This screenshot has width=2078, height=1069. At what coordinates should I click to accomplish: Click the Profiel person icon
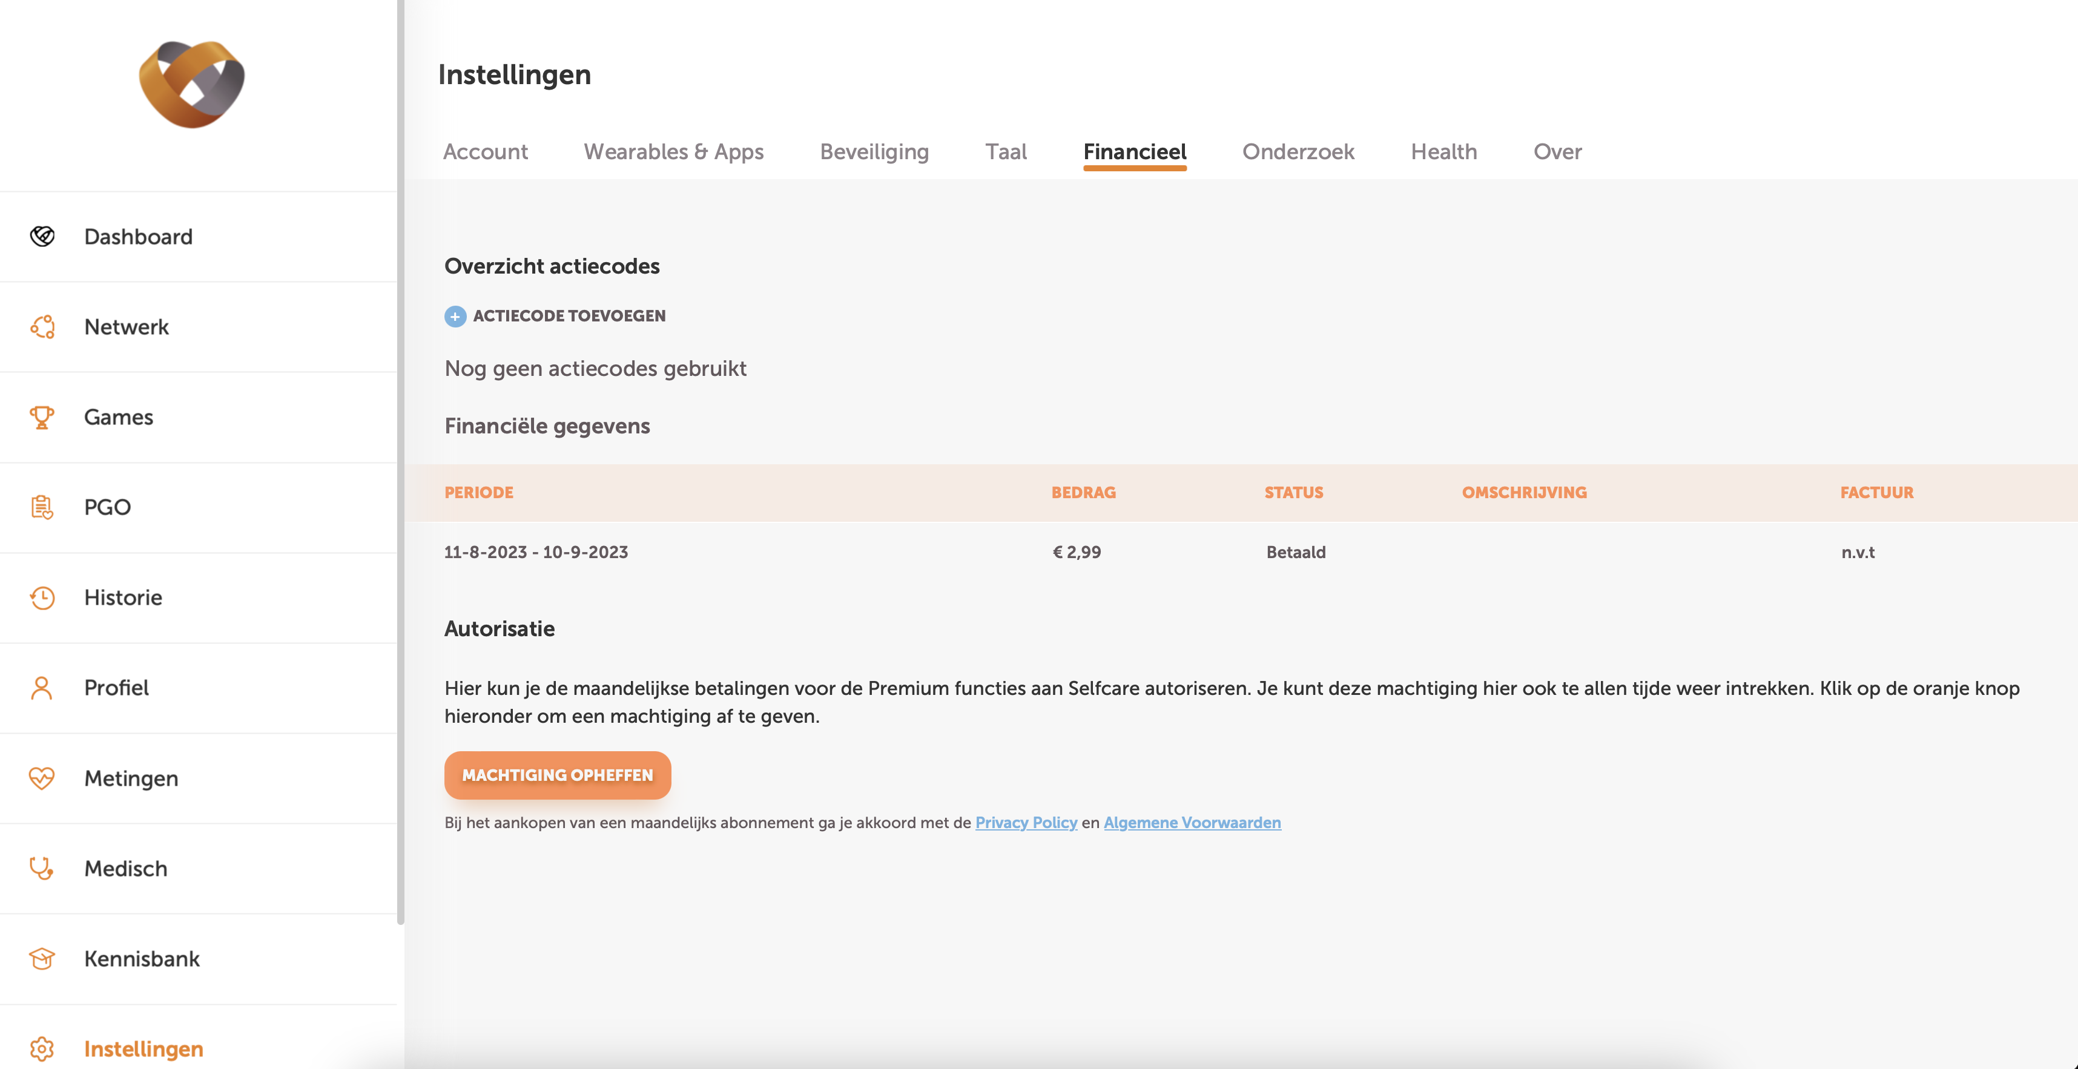(x=42, y=688)
